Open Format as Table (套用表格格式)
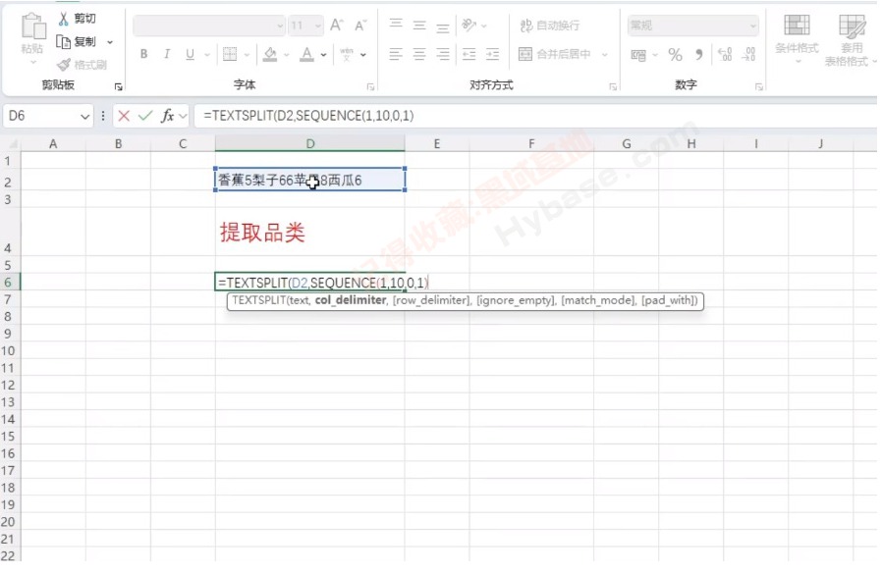The width and height of the screenshot is (882, 575). (x=851, y=40)
